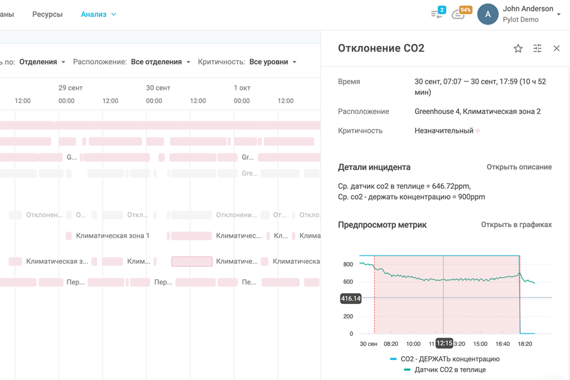The height and width of the screenshot is (380, 570).
Task: Open the Критичность Все уровни dropdown
Action: click(273, 62)
